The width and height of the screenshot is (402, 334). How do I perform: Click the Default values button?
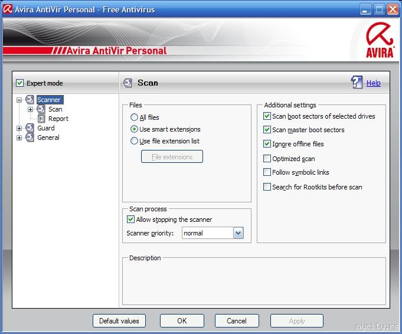pos(119,320)
